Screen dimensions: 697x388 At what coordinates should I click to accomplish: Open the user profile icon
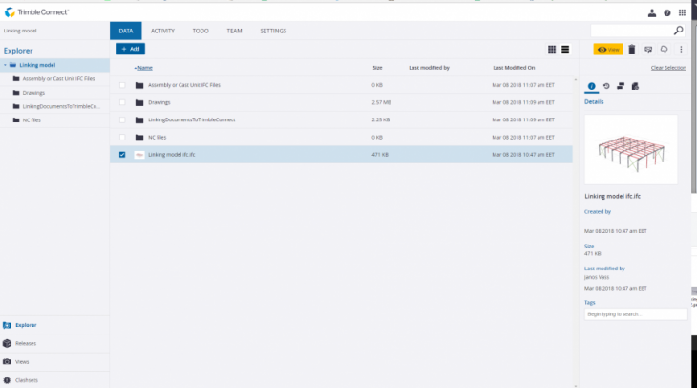tap(652, 13)
